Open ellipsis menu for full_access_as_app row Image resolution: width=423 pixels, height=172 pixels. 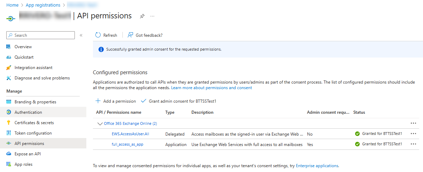click(x=413, y=144)
